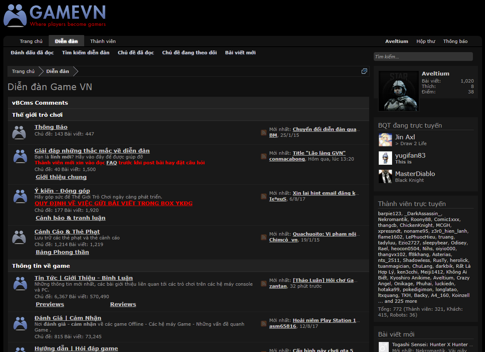
Task: Open the Hướng dẫn | Hỏi đáp game forum
Action: point(76,349)
